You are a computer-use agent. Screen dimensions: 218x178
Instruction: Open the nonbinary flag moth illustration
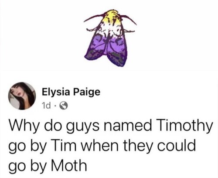pyautogui.click(x=110, y=38)
